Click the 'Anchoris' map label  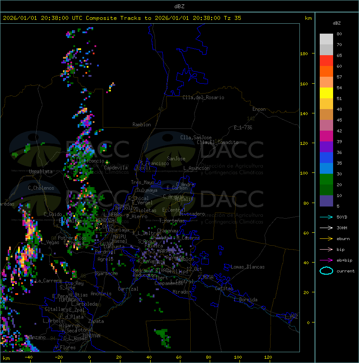(101, 294)
